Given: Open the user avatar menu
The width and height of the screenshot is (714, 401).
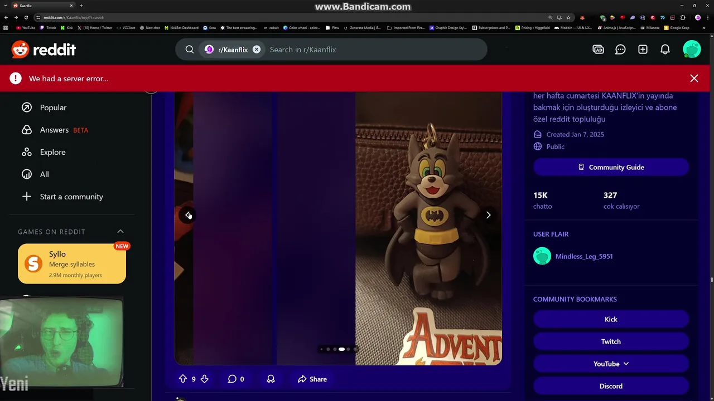Looking at the screenshot, I should tap(692, 50).
